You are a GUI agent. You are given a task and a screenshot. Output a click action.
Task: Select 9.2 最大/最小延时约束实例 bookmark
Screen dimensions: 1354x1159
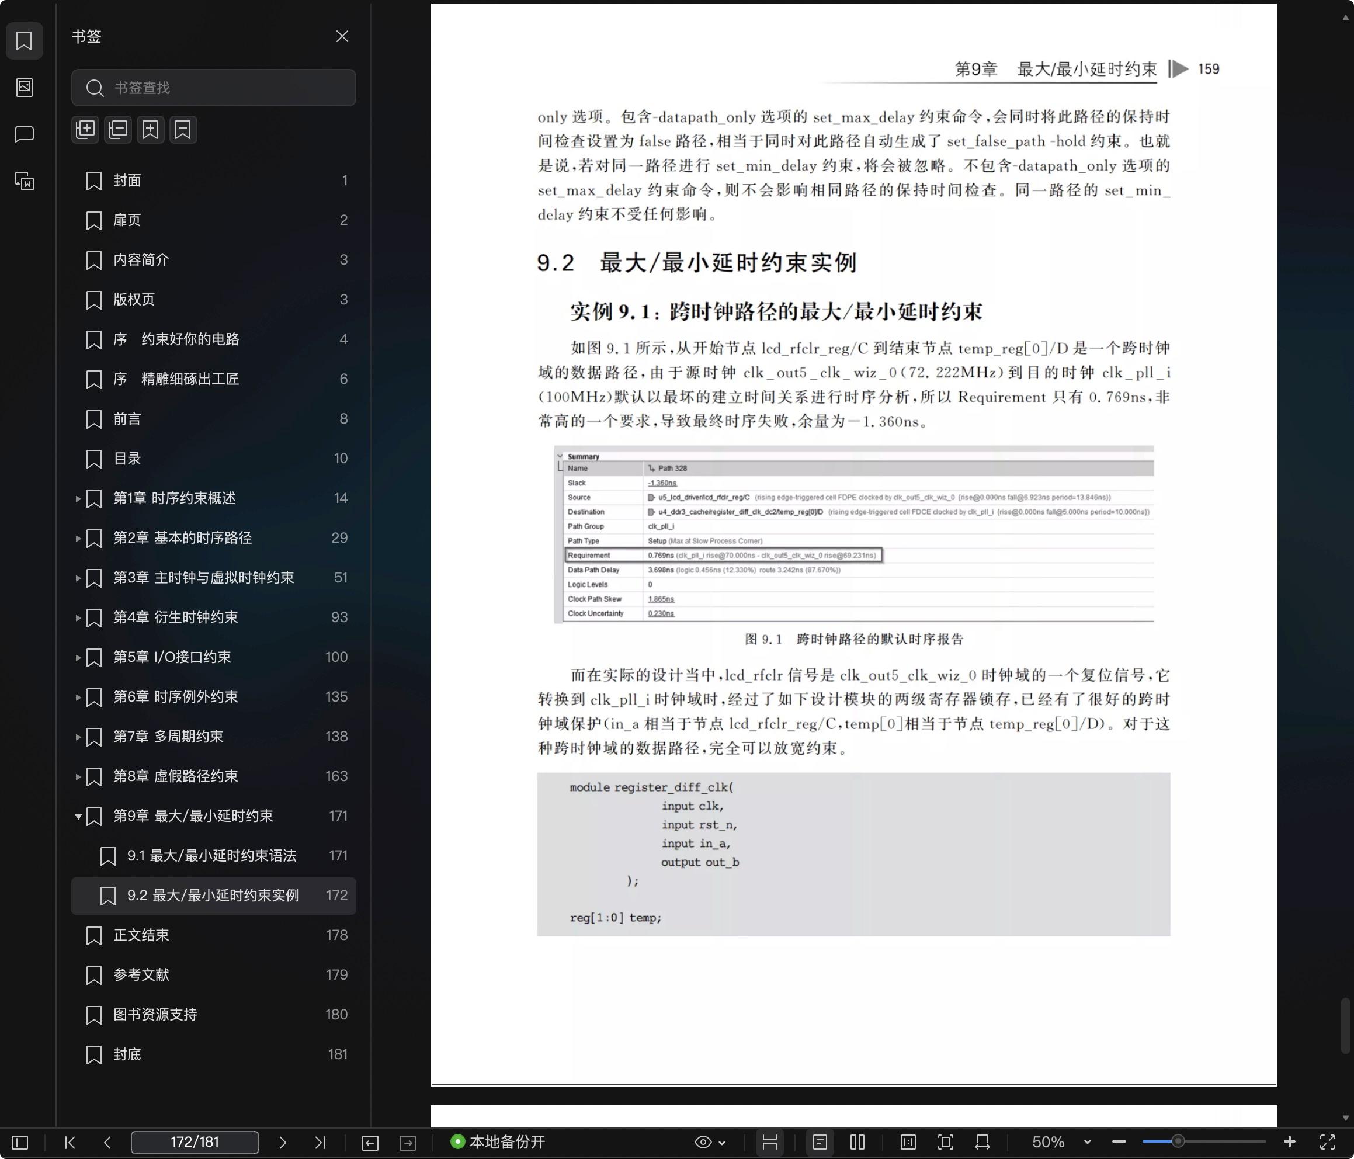point(214,896)
